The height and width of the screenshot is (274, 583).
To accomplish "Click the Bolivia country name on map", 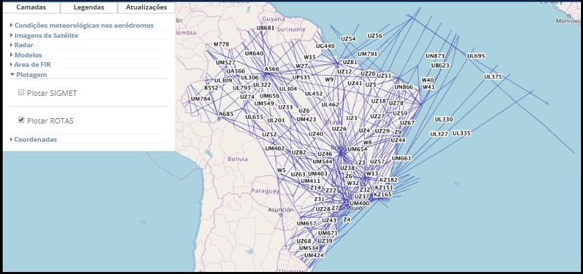I will [x=237, y=159].
